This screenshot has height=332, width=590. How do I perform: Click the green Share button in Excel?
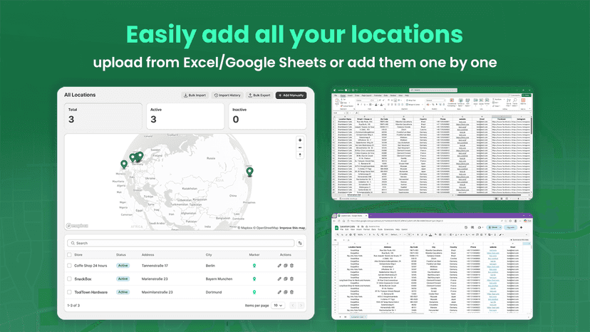(x=526, y=95)
